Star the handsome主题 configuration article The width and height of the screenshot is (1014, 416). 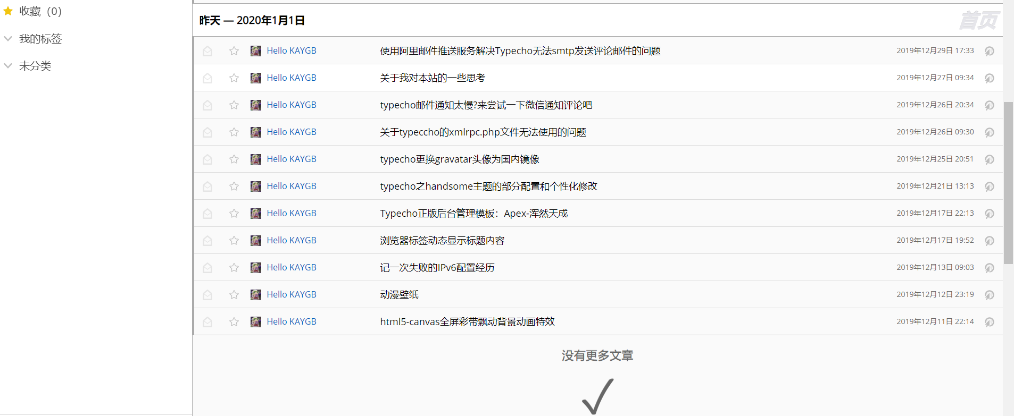pyautogui.click(x=234, y=186)
